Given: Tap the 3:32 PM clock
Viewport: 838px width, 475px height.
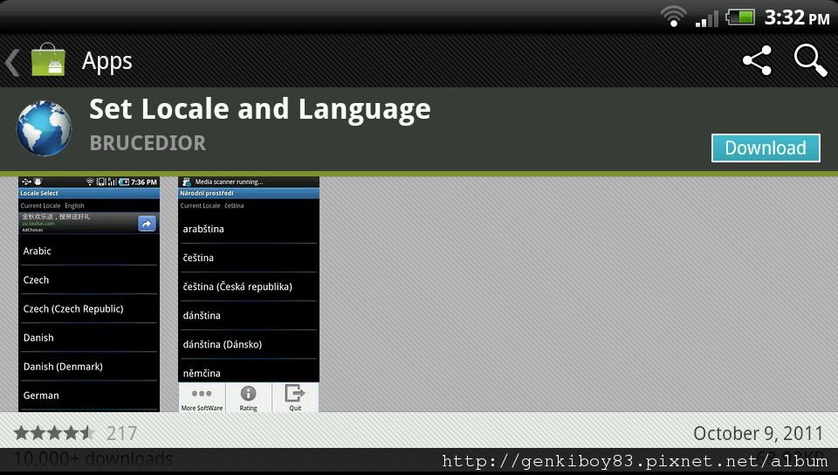Looking at the screenshot, I should click(797, 17).
